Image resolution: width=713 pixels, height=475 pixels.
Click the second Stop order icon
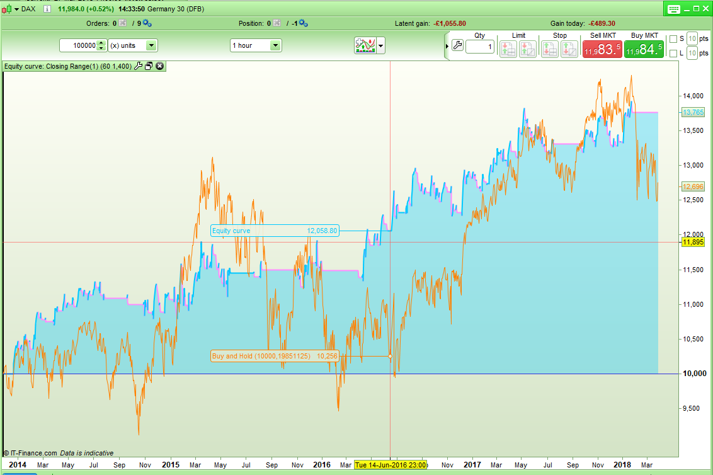pos(569,49)
